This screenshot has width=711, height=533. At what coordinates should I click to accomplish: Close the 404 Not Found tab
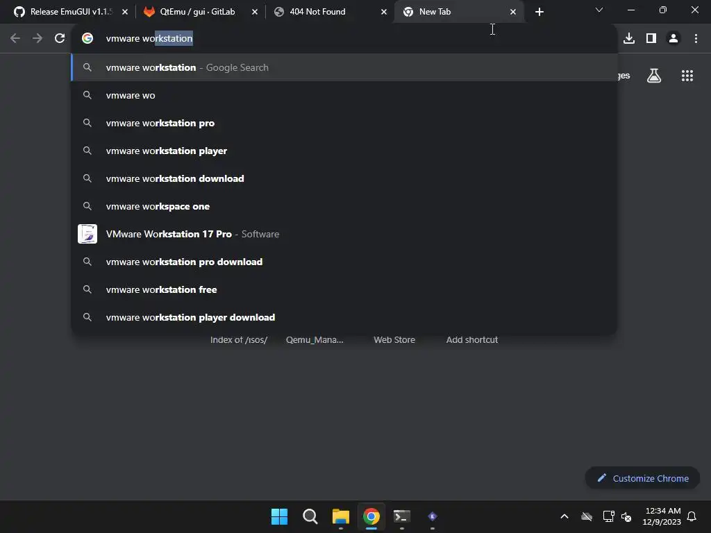pyautogui.click(x=384, y=12)
